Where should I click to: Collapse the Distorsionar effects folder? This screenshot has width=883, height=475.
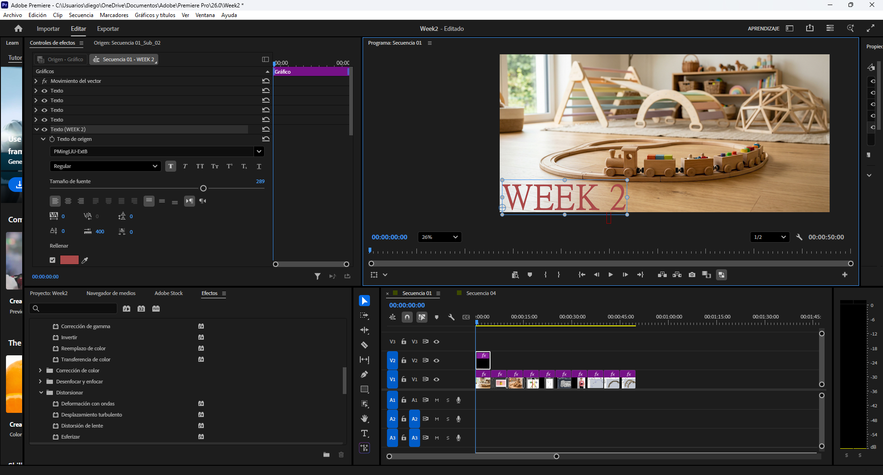click(41, 393)
